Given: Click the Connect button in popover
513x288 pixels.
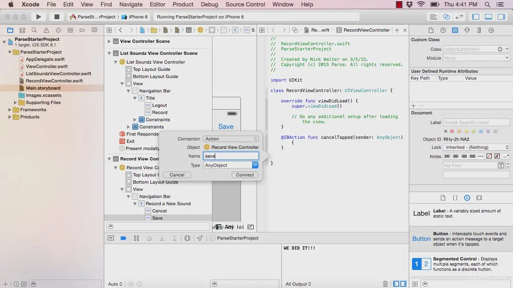Looking at the screenshot, I should pyautogui.click(x=245, y=175).
